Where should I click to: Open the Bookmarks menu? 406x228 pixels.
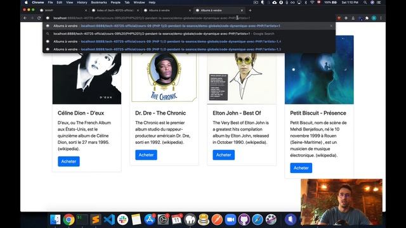[x=99, y=3]
